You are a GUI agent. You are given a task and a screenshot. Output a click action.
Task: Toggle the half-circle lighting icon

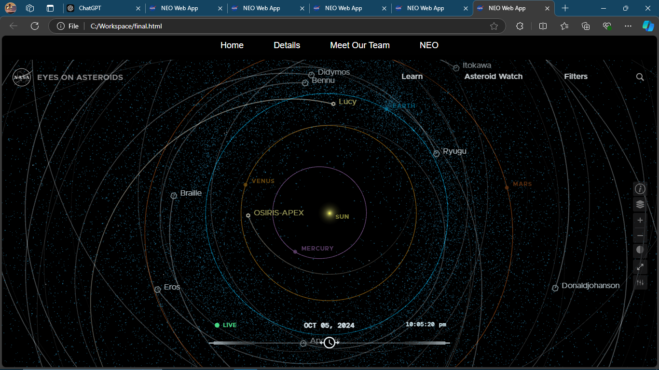640,250
